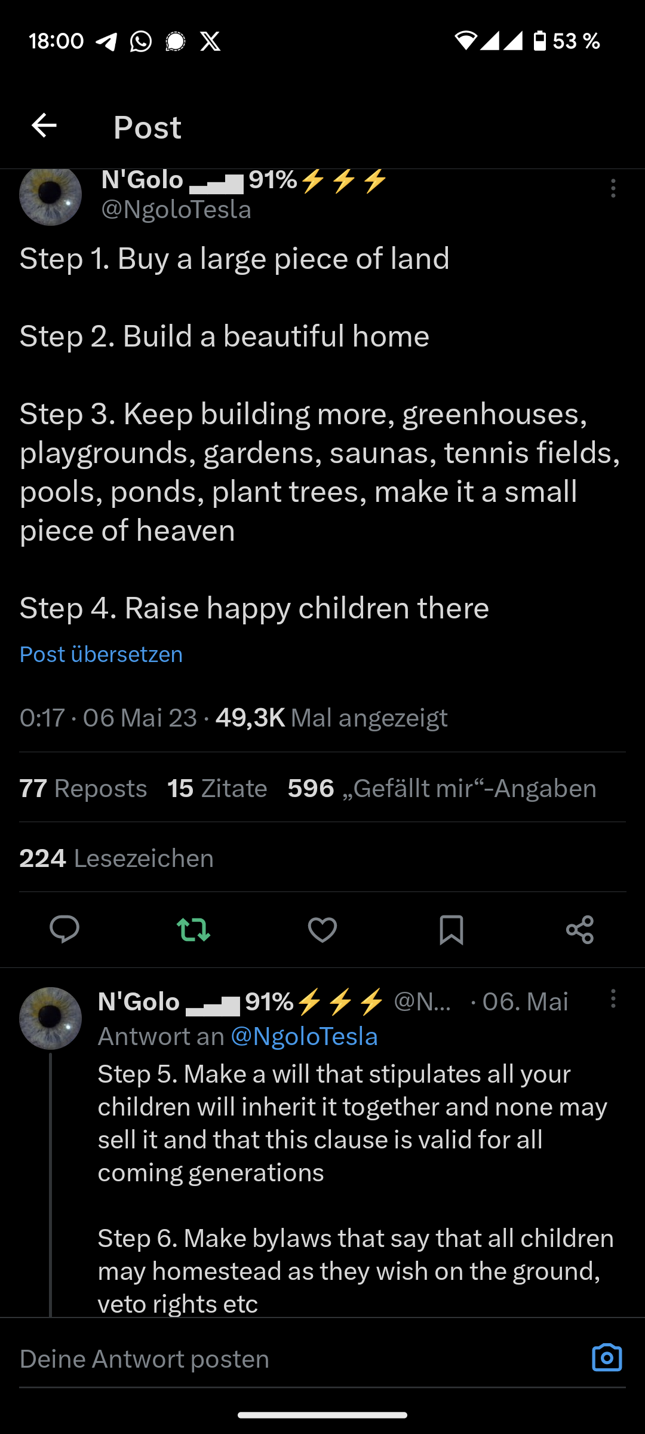Like the post with heart icon
The height and width of the screenshot is (1434, 645).
tap(322, 930)
